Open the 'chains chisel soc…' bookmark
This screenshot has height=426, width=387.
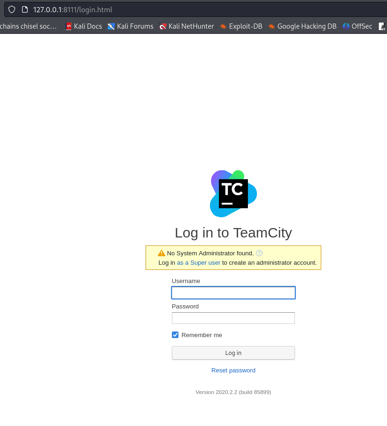click(x=28, y=26)
